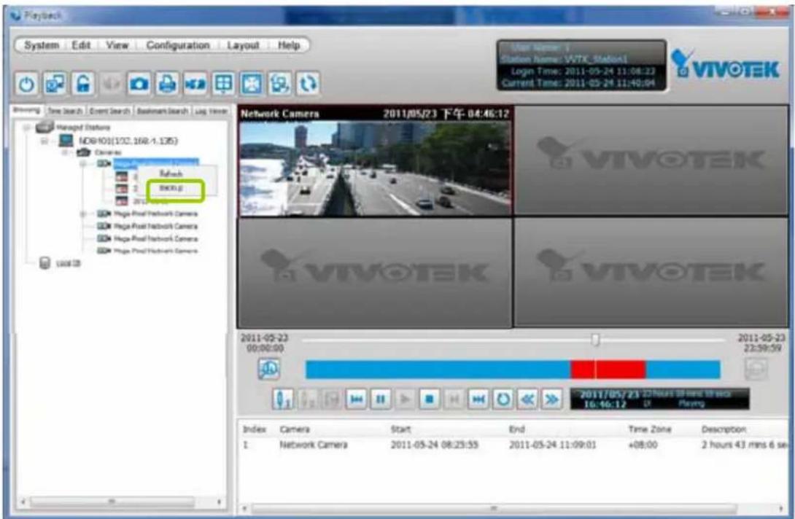The width and height of the screenshot is (795, 519).
Task: Select the ND8401 station entry
Action: pyautogui.click(x=128, y=141)
